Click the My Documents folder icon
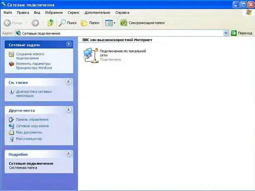255x191 pixels. (x=11, y=132)
